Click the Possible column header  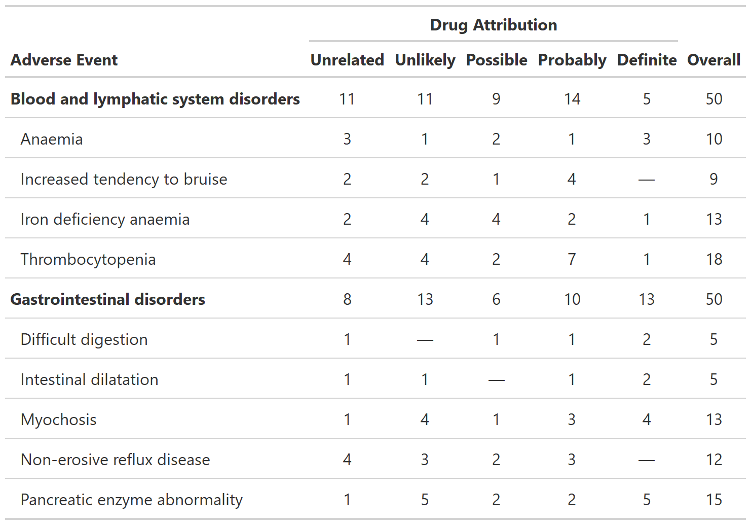tap(496, 60)
